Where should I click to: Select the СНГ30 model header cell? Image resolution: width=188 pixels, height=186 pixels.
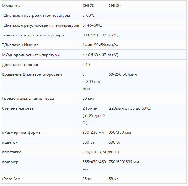coord(147,5)
